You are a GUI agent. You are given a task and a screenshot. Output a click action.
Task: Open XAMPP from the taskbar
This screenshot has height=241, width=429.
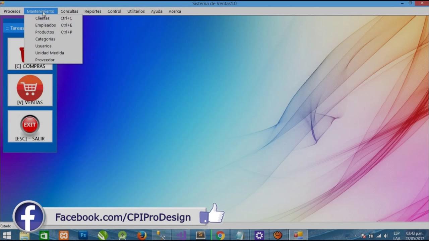[64, 236]
